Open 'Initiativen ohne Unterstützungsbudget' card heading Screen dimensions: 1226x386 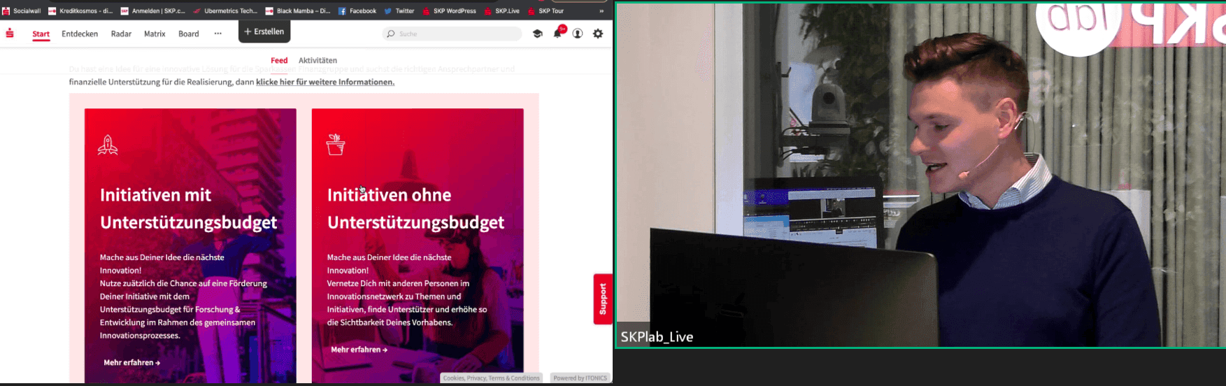point(415,208)
